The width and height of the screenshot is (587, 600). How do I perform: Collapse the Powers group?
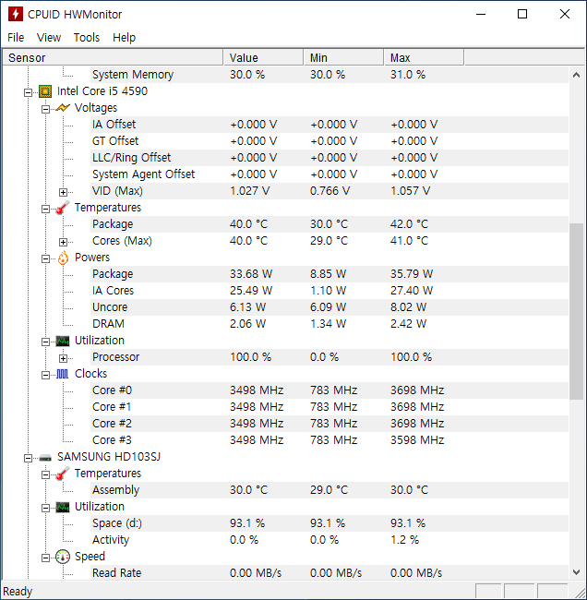(x=45, y=258)
